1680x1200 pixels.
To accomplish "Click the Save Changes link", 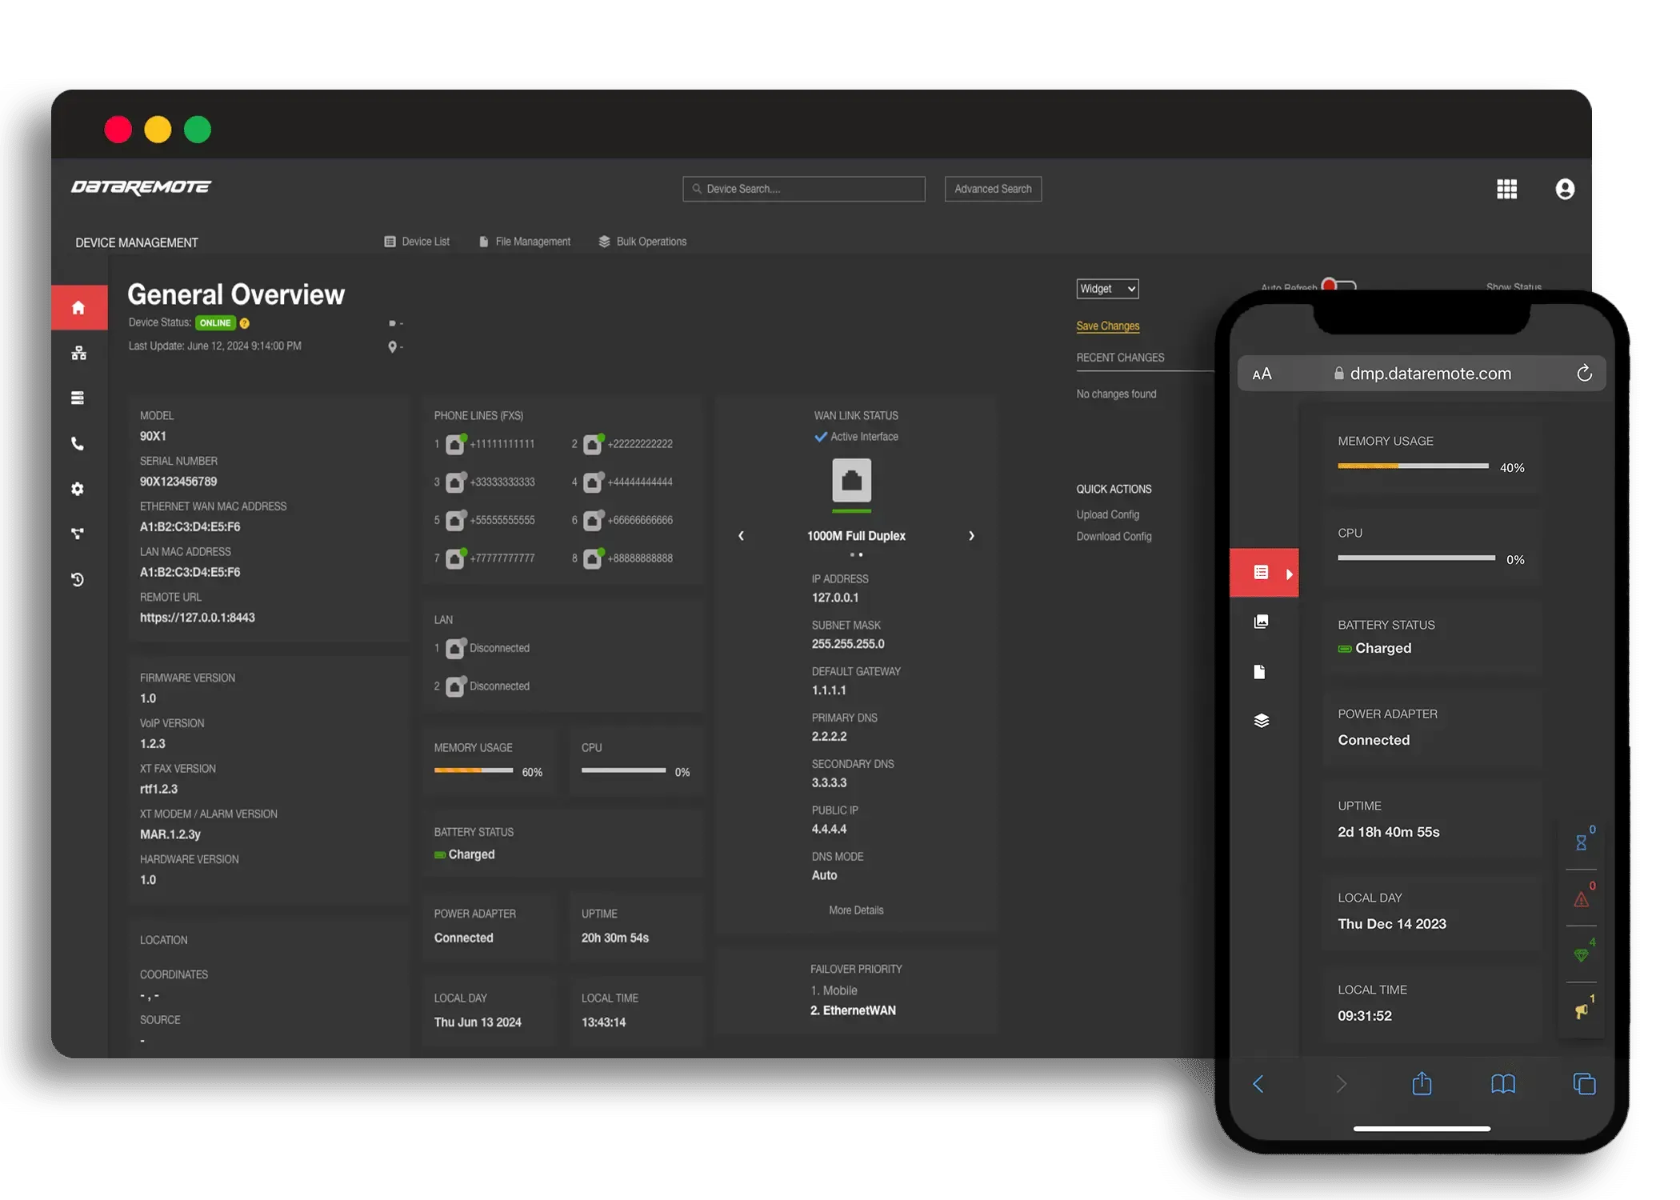I will [1107, 326].
